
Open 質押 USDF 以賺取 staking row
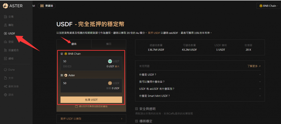click(91, 119)
